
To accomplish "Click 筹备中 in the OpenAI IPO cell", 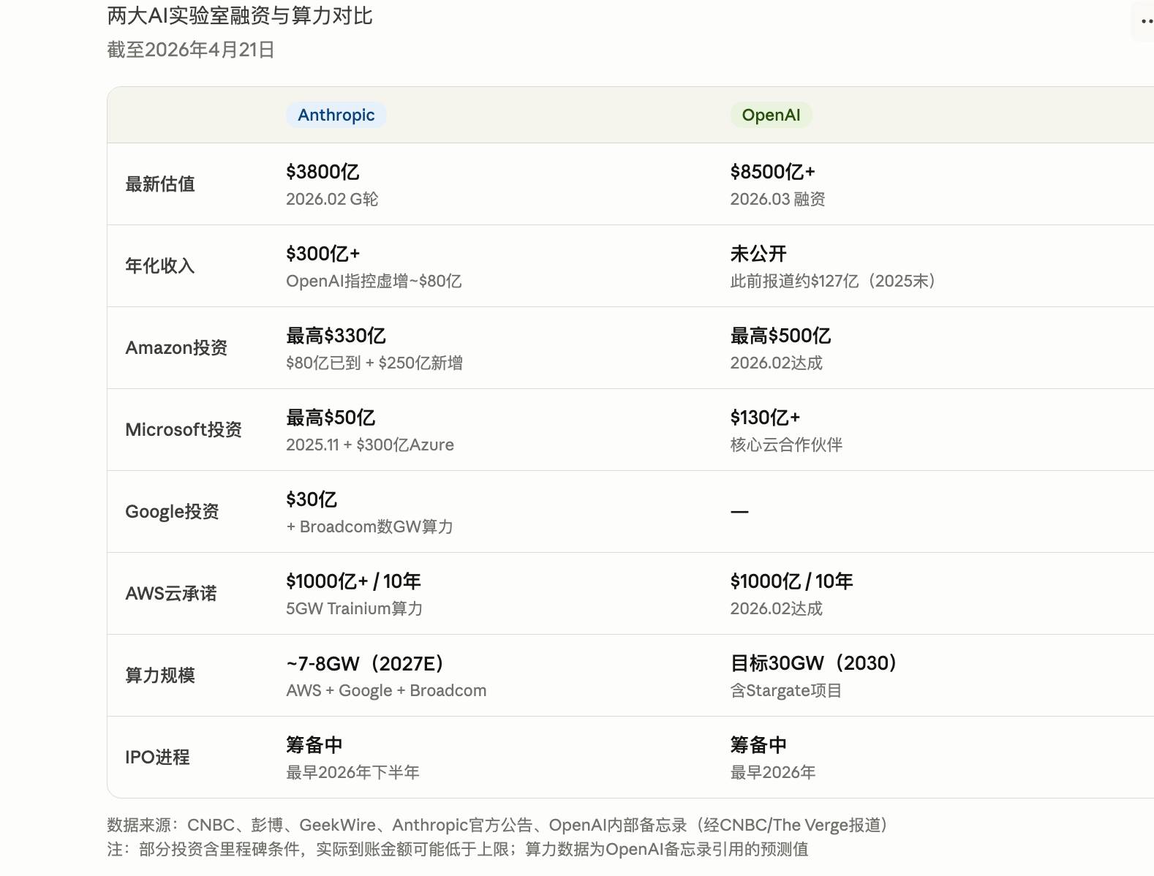I will pyautogui.click(x=758, y=745).
